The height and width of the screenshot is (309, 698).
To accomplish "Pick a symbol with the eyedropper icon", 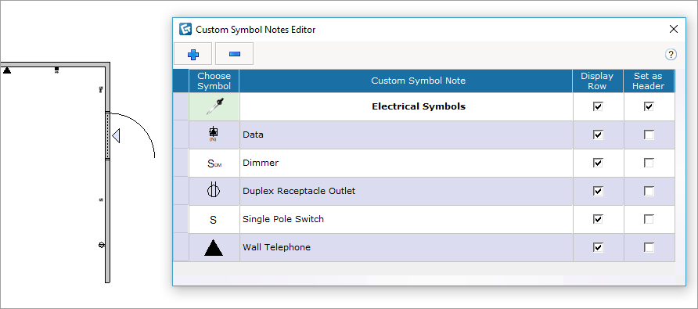I will [214, 106].
